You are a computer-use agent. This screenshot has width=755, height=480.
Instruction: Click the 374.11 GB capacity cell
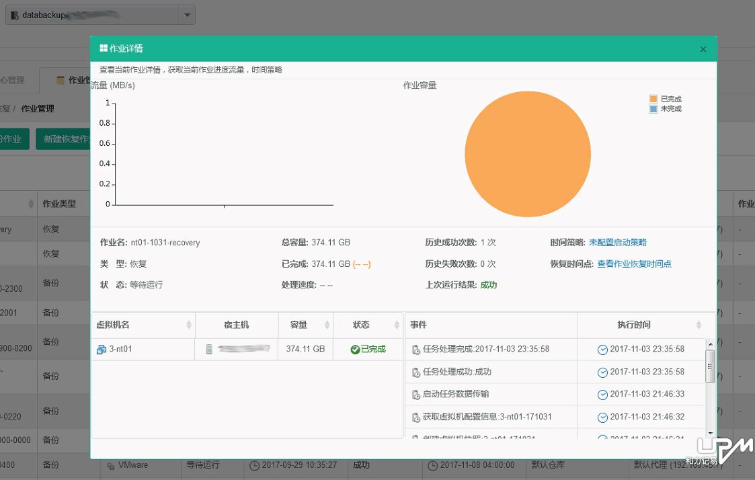[305, 349]
